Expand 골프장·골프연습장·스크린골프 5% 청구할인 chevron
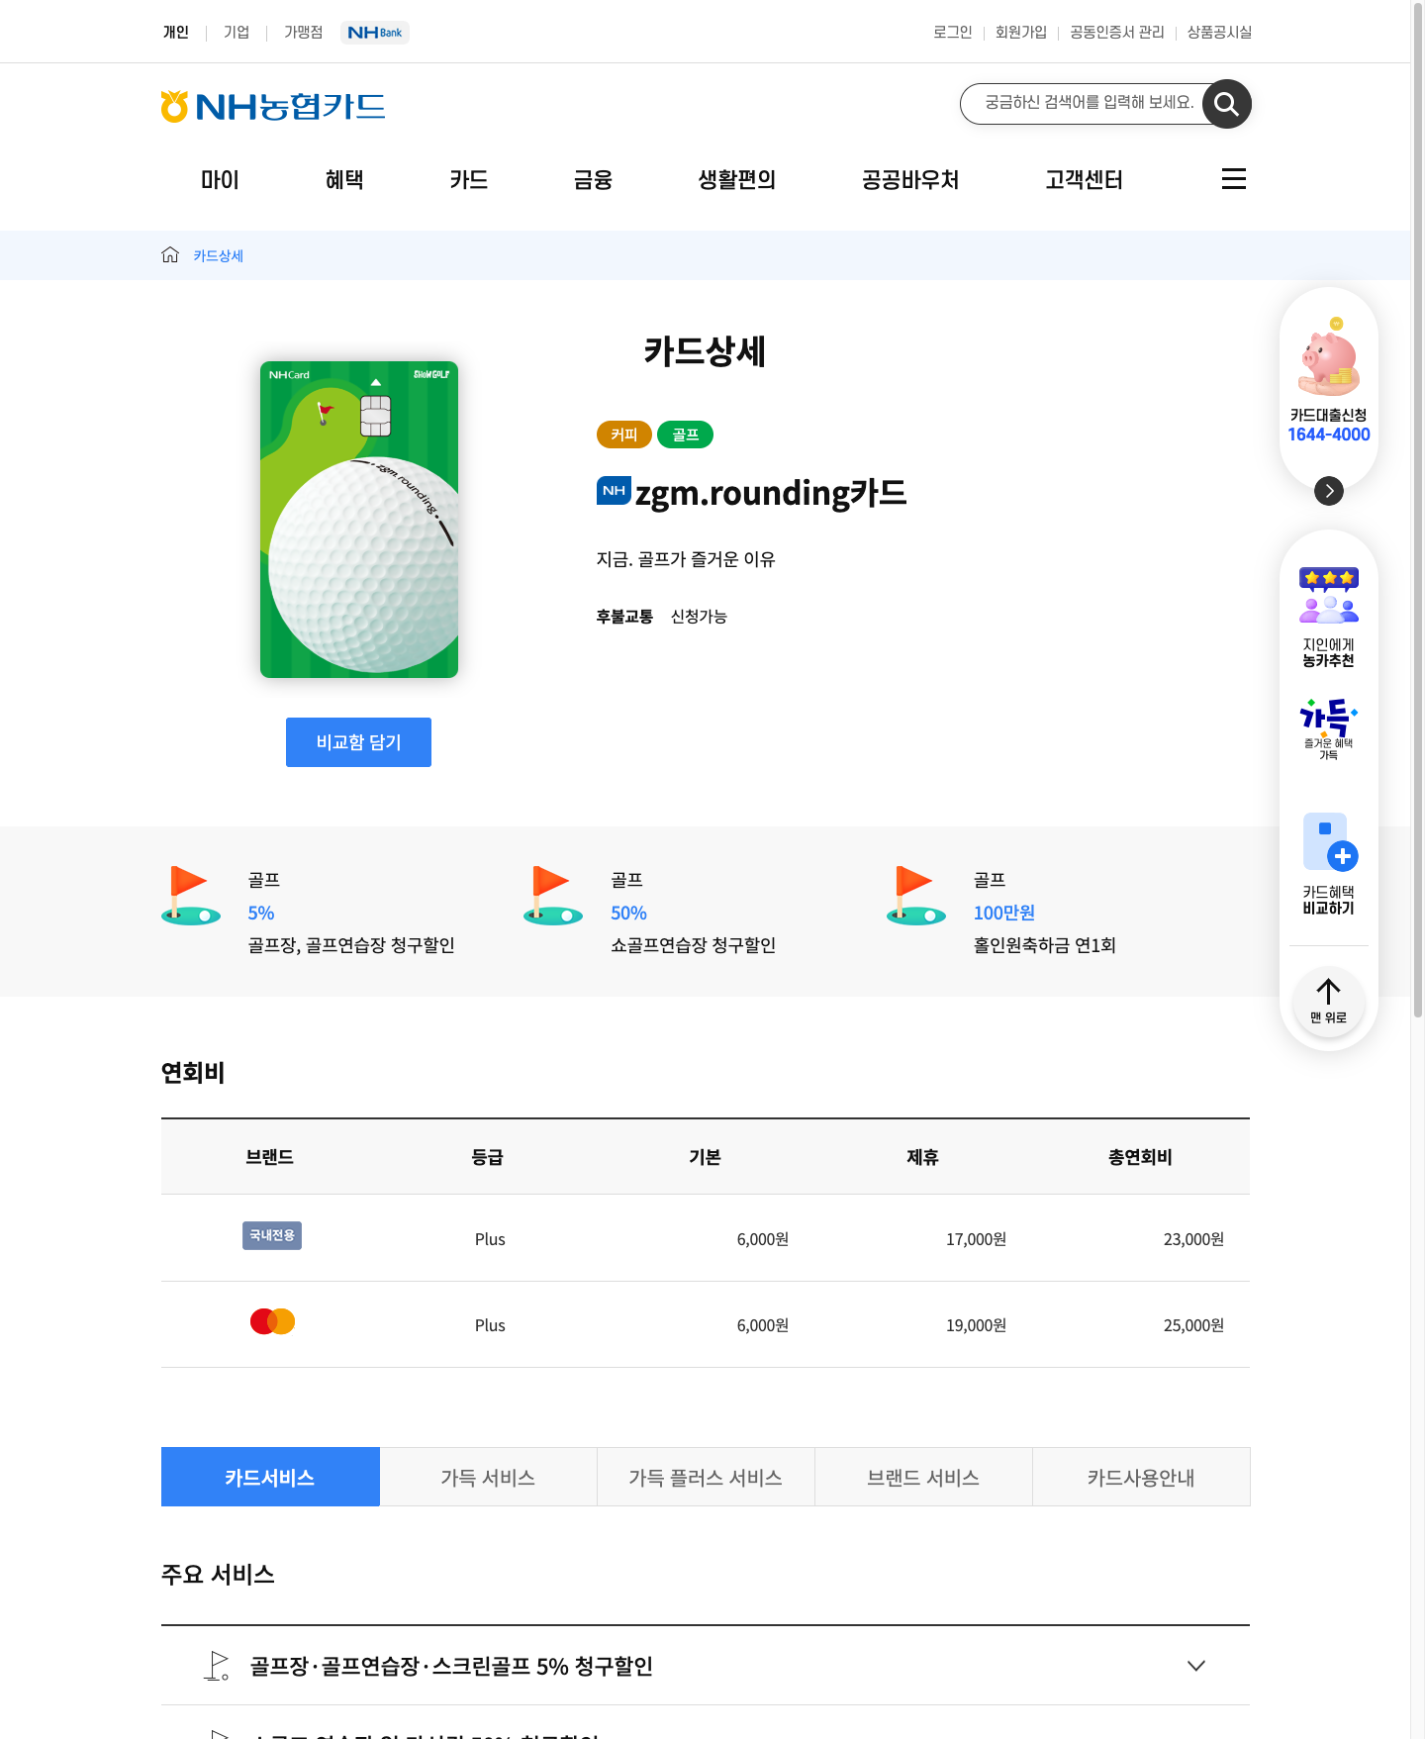The height and width of the screenshot is (1739, 1425). click(1196, 1666)
